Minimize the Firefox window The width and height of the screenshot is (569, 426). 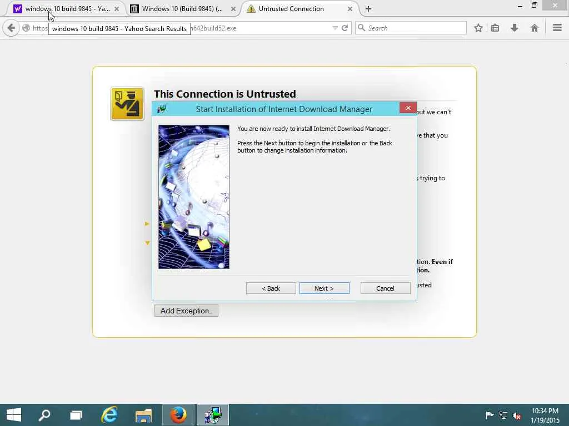[520, 6]
